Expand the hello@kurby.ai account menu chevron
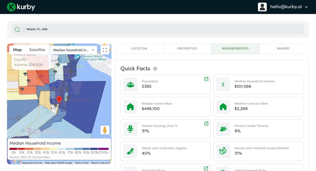Image resolution: width=316 pixels, height=171 pixels. coord(306,7)
